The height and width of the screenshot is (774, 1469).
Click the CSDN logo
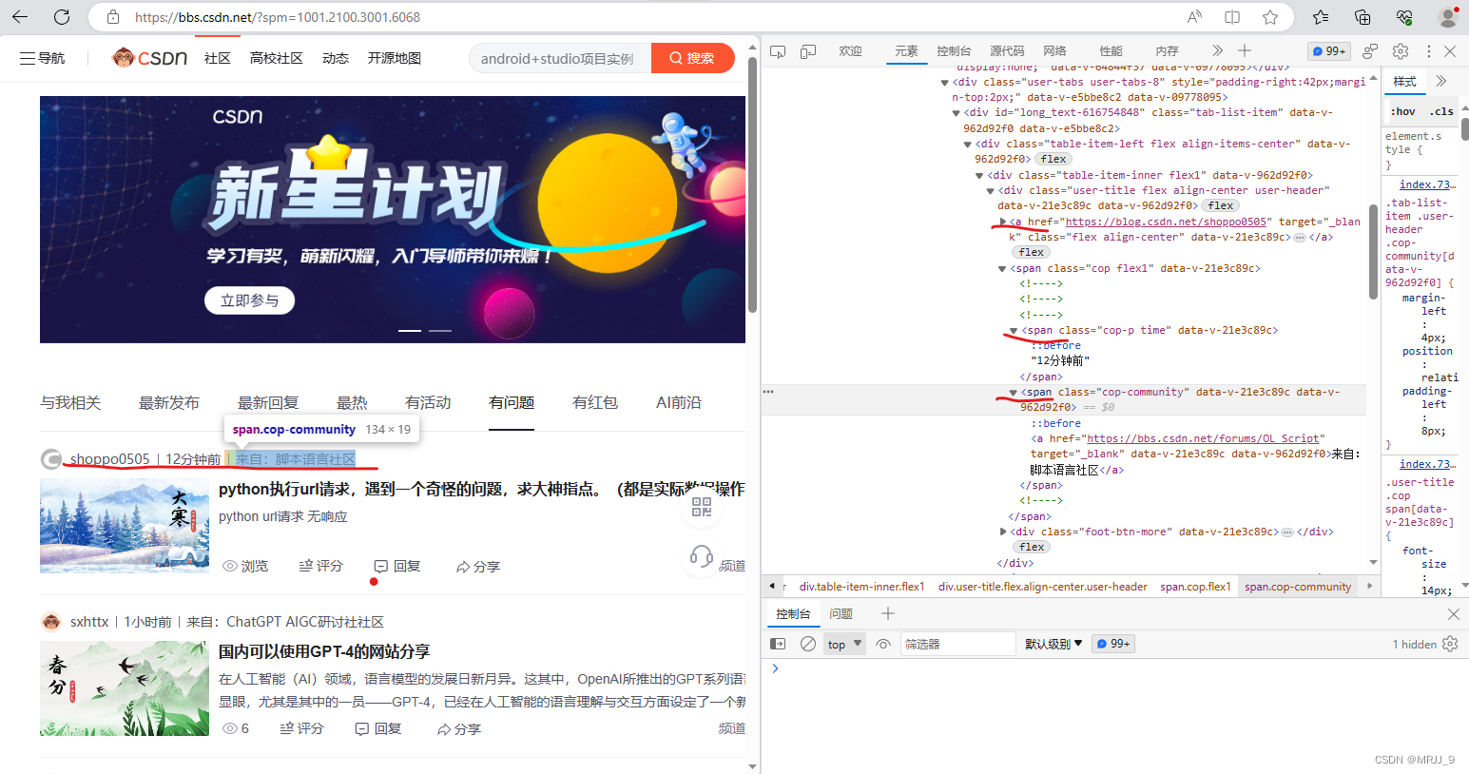pyautogui.click(x=150, y=58)
